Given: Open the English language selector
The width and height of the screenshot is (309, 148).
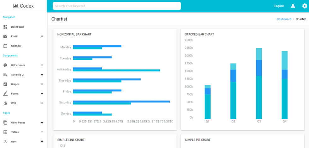Looking at the screenshot, I should coord(279,6).
